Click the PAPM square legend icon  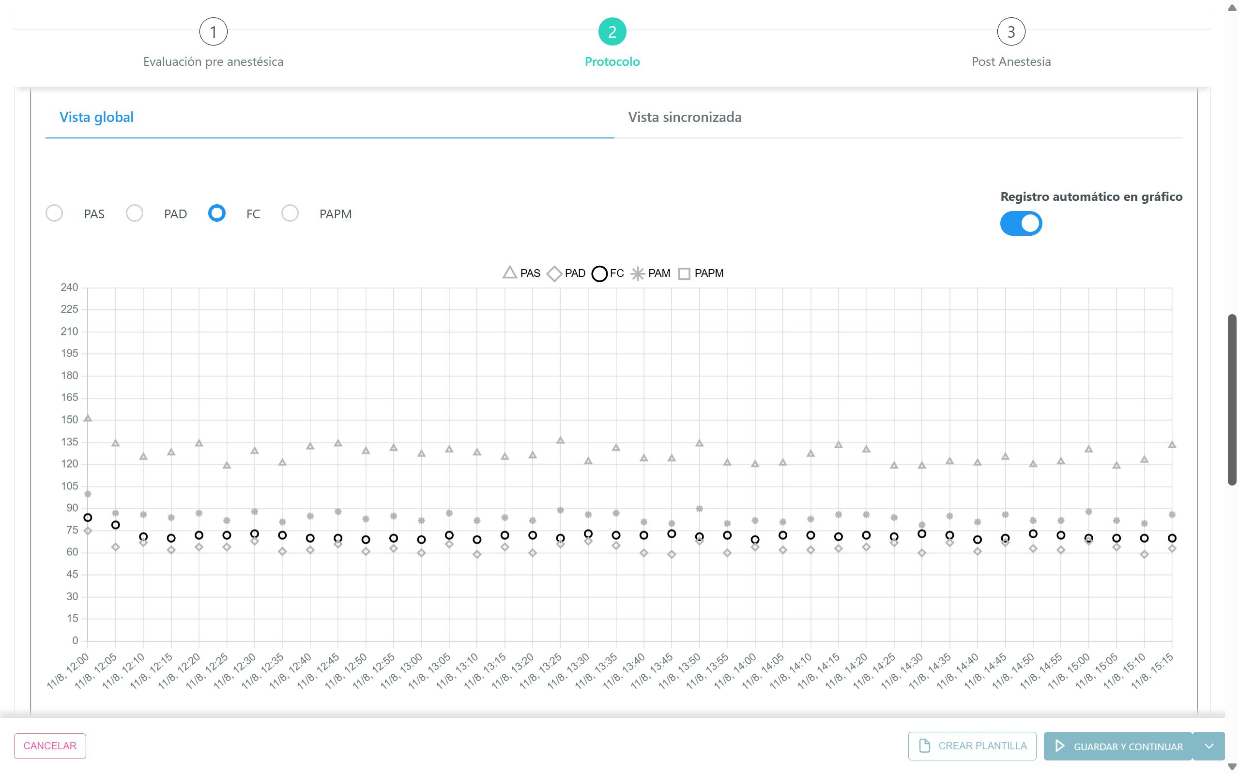coord(684,273)
